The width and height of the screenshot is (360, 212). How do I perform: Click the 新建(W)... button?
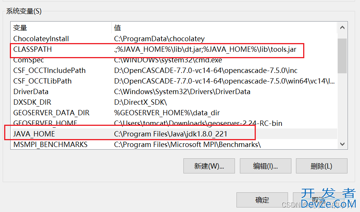(x=209, y=166)
